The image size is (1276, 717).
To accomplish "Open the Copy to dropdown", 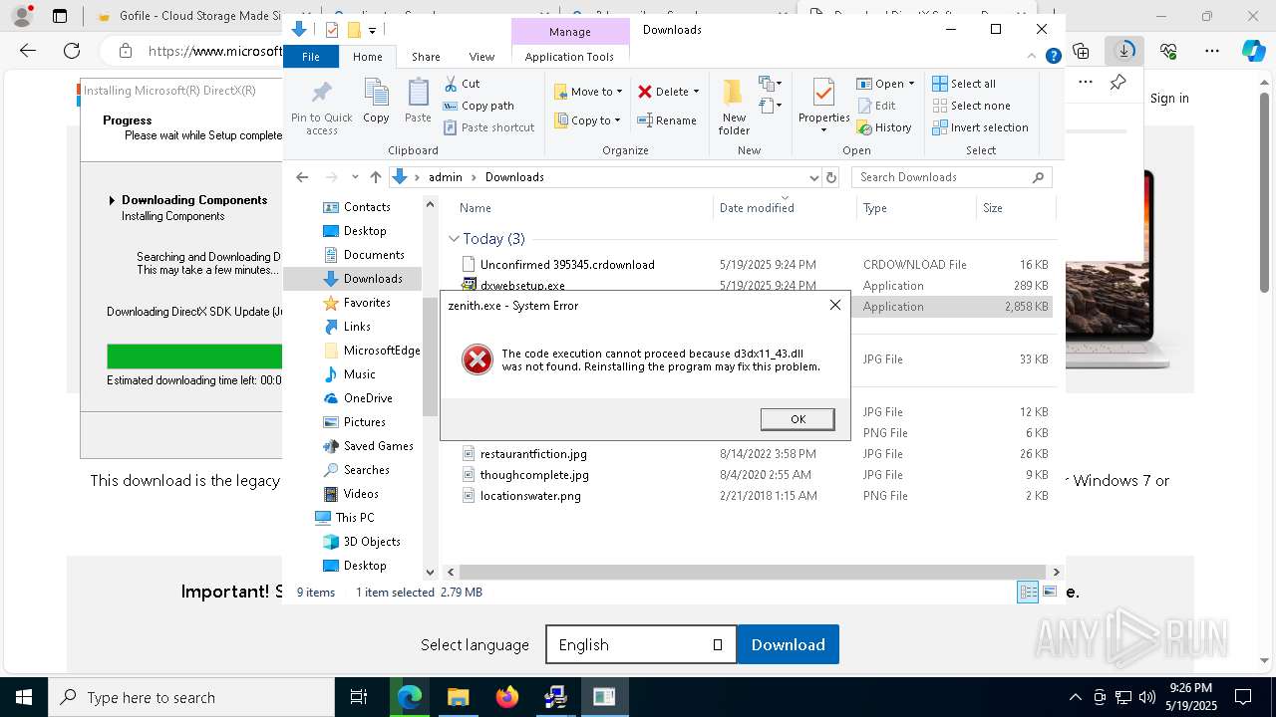I will click(x=587, y=120).
